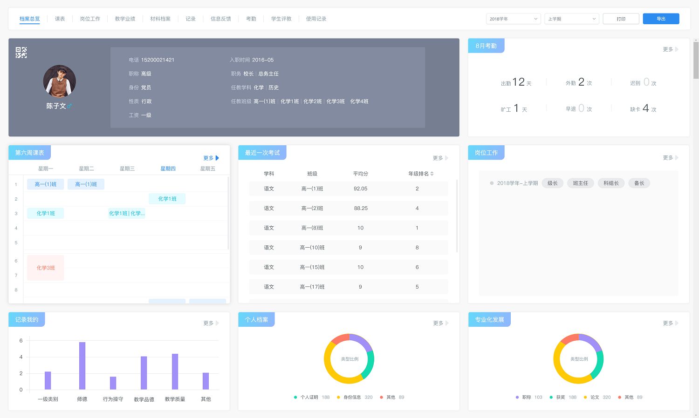This screenshot has width=699, height=418.
Task: Expand the 2018学年 year dropdown
Action: [514, 19]
